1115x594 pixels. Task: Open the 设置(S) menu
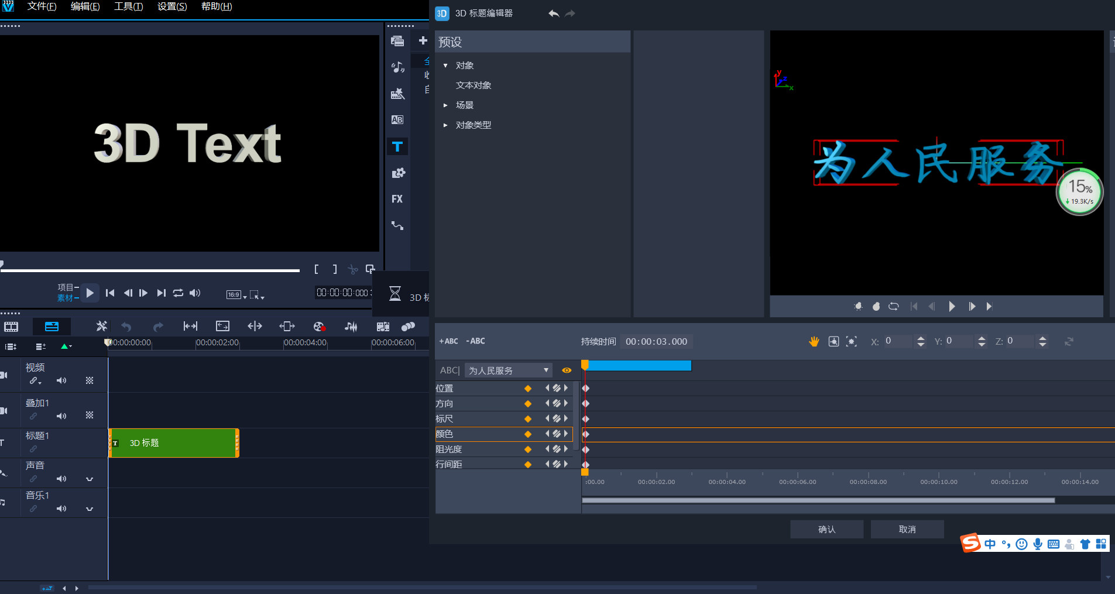coord(172,6)
